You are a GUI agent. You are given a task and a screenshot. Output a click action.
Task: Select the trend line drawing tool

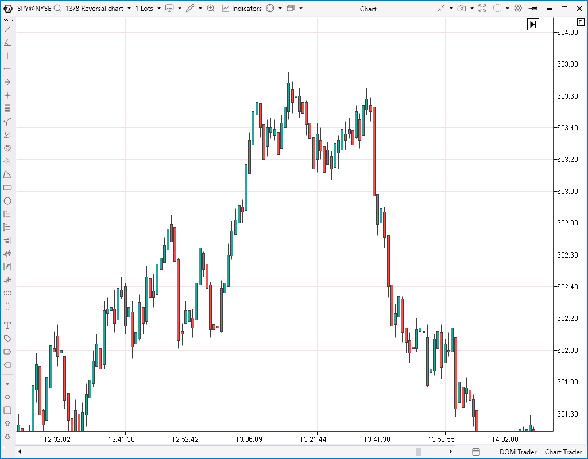point(7,29)
